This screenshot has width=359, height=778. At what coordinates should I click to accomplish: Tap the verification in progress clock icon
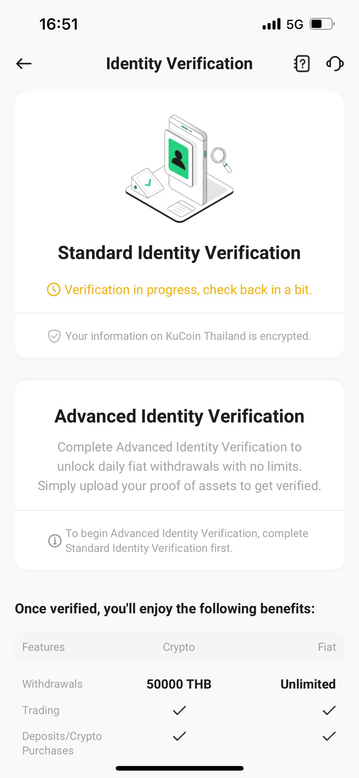(54, 290)
